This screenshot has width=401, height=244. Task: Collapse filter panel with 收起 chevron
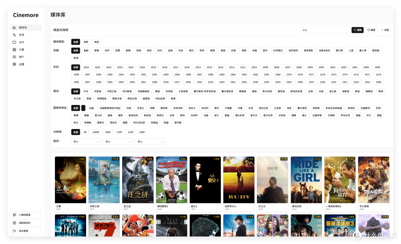tap(385, 30)
